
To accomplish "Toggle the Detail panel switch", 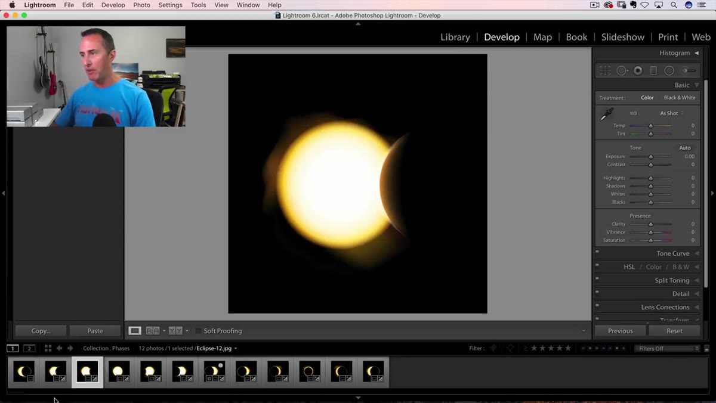I will click(x=597, y=292).
